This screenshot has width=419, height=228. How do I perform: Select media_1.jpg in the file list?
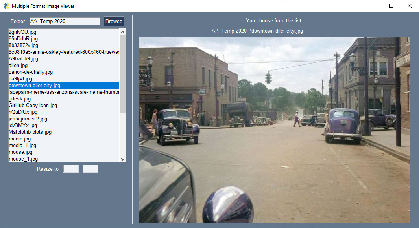pyautogui.click(x=23, y=145)
